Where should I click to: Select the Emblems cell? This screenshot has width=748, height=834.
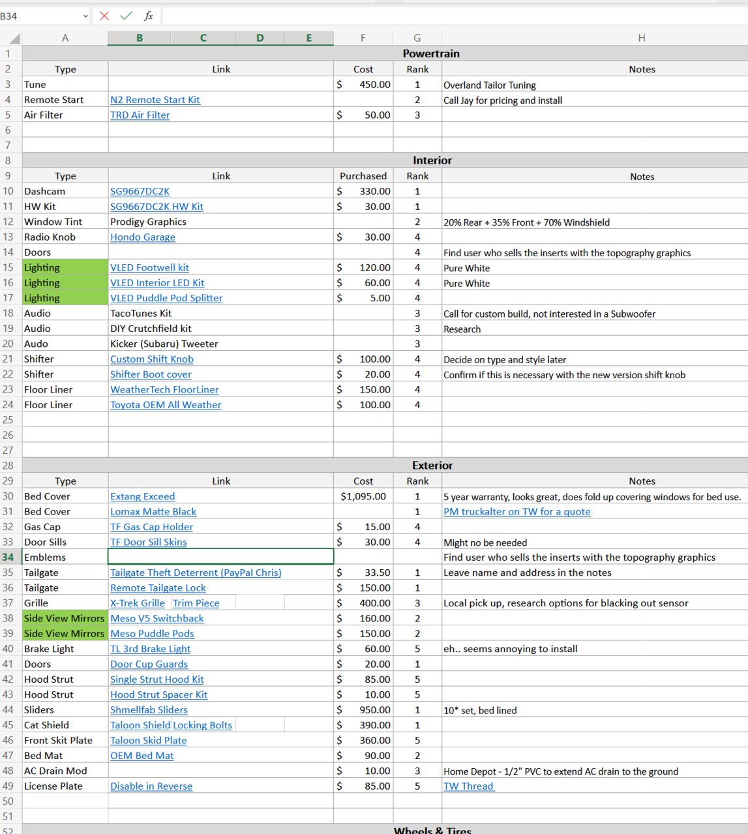(x=65, y=558)
